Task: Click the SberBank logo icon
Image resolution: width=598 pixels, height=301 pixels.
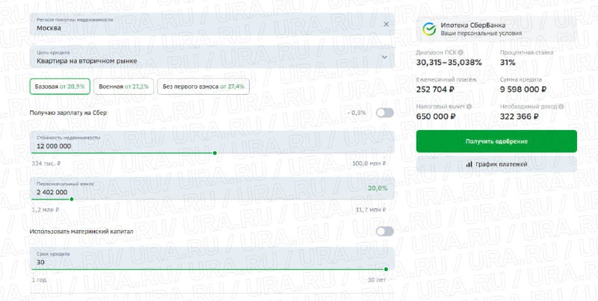Action: point(429,29)
